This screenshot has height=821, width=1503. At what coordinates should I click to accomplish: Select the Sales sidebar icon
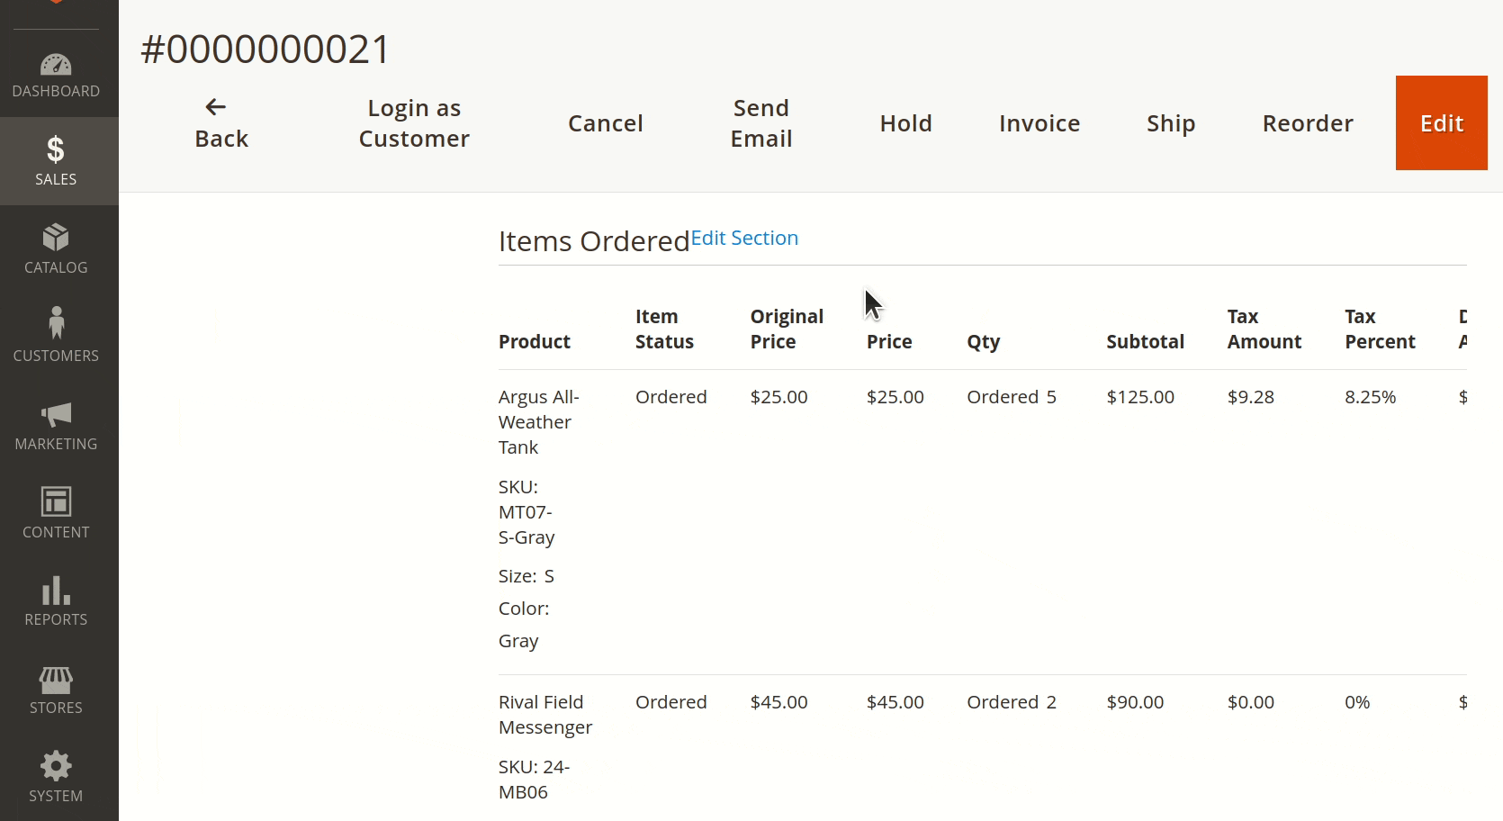point(56,160)
